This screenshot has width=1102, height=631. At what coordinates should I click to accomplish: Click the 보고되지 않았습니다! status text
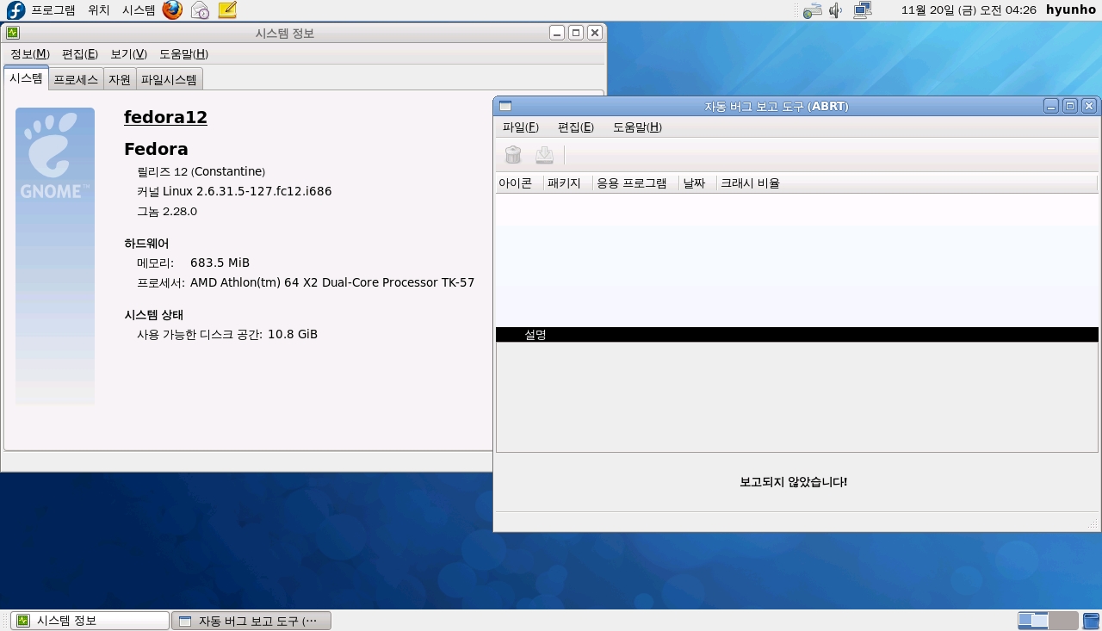click(794, 482)
